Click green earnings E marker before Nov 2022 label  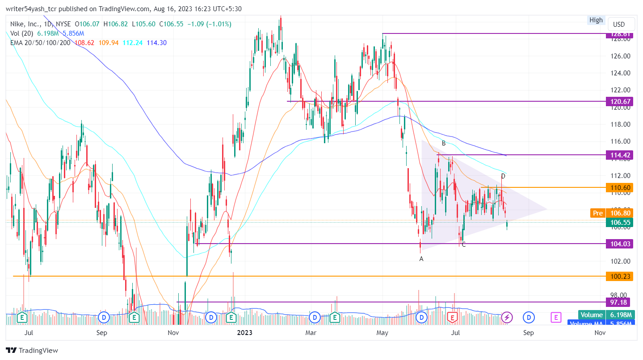coord(134,318)
